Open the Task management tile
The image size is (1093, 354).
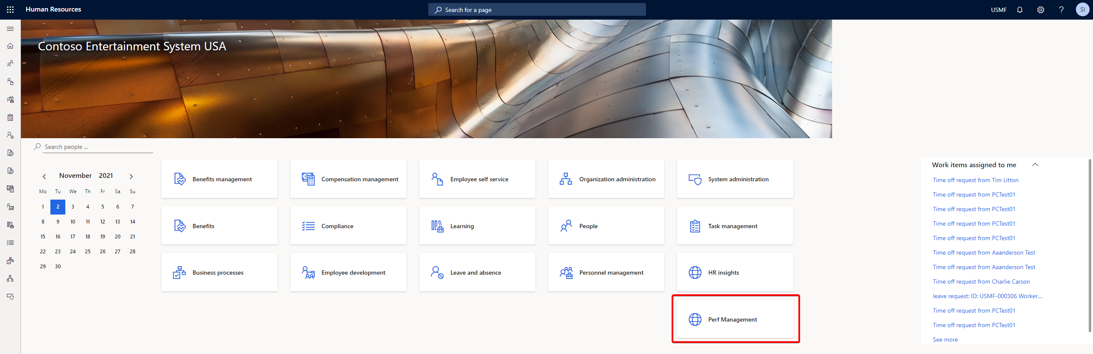[735, 226]
